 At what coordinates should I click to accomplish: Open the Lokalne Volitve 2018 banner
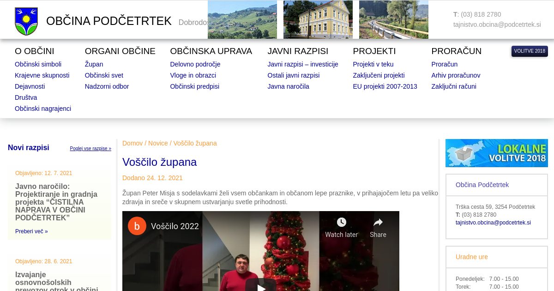[496, 153]
